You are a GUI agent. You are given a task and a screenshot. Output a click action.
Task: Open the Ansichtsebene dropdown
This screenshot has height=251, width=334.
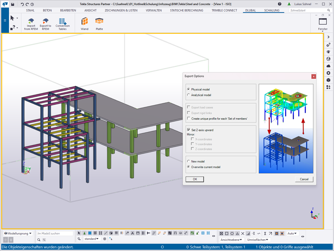click(x=232, y=240)
